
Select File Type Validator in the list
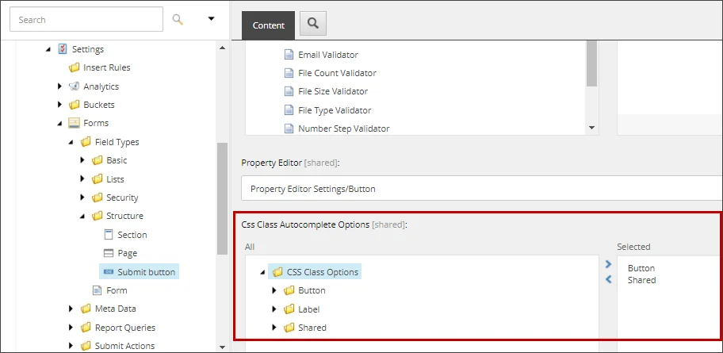(335, 110)
